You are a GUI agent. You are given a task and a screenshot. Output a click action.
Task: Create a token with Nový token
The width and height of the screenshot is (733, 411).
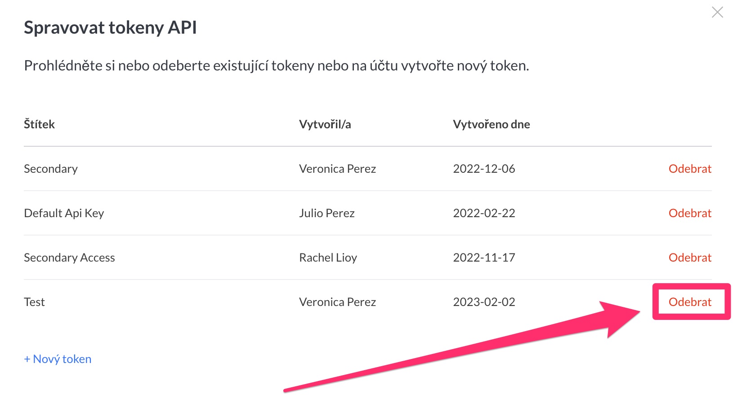[58, 359]
